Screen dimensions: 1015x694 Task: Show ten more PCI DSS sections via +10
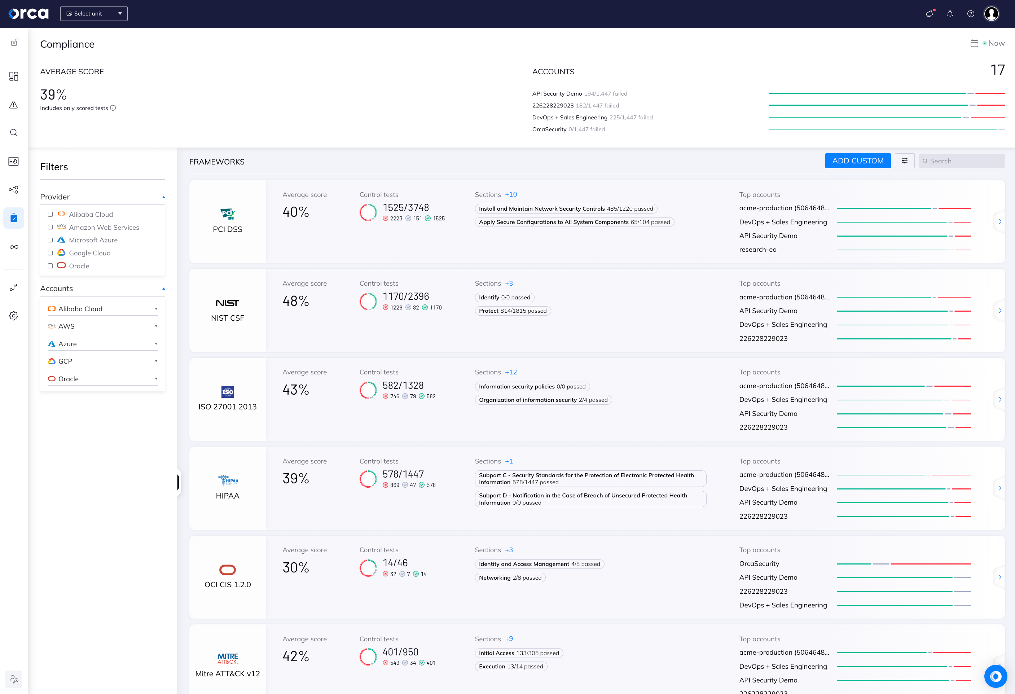[x=510, y=194]
